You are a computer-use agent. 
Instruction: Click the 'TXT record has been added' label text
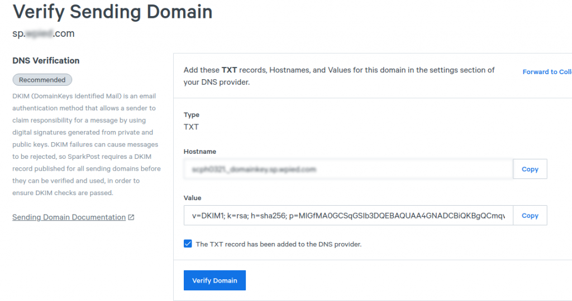(x=278, y=244)
